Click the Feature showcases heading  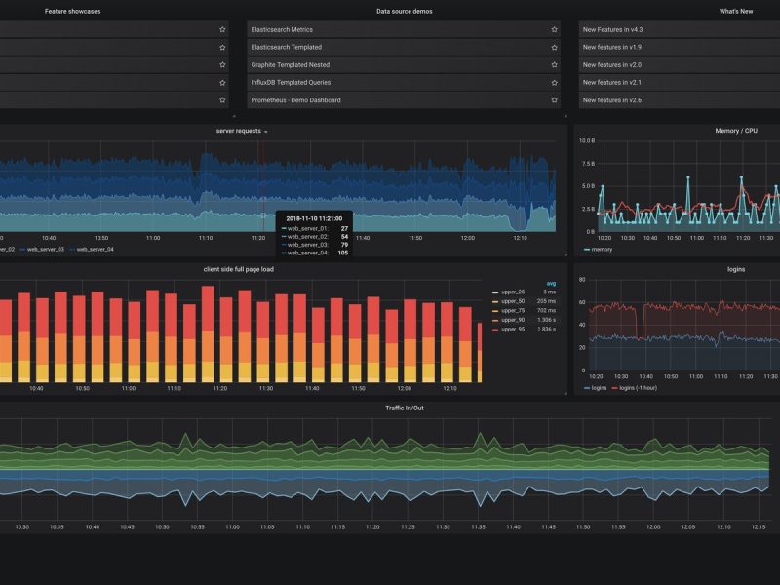pyautogui.click(x=72, y=11)
